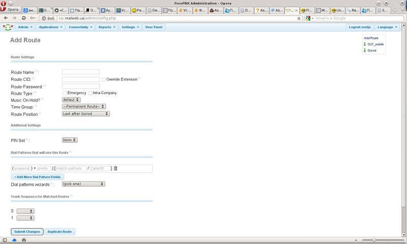Check the Emergency route type
The width and height of the screenshot is (407, 244).
pyautogui.click(x=65, y=93)
